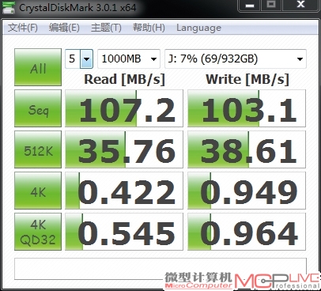Start the 512K benchmark test
Image resolution: width=321 pixels, height=291 pixels.
pyautogui.click(x=38, y=149)
